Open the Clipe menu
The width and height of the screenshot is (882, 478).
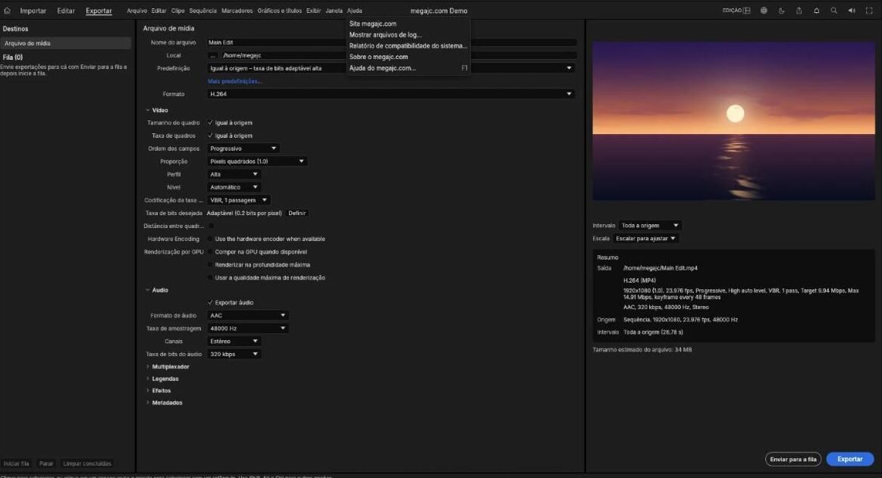(177, 11)
